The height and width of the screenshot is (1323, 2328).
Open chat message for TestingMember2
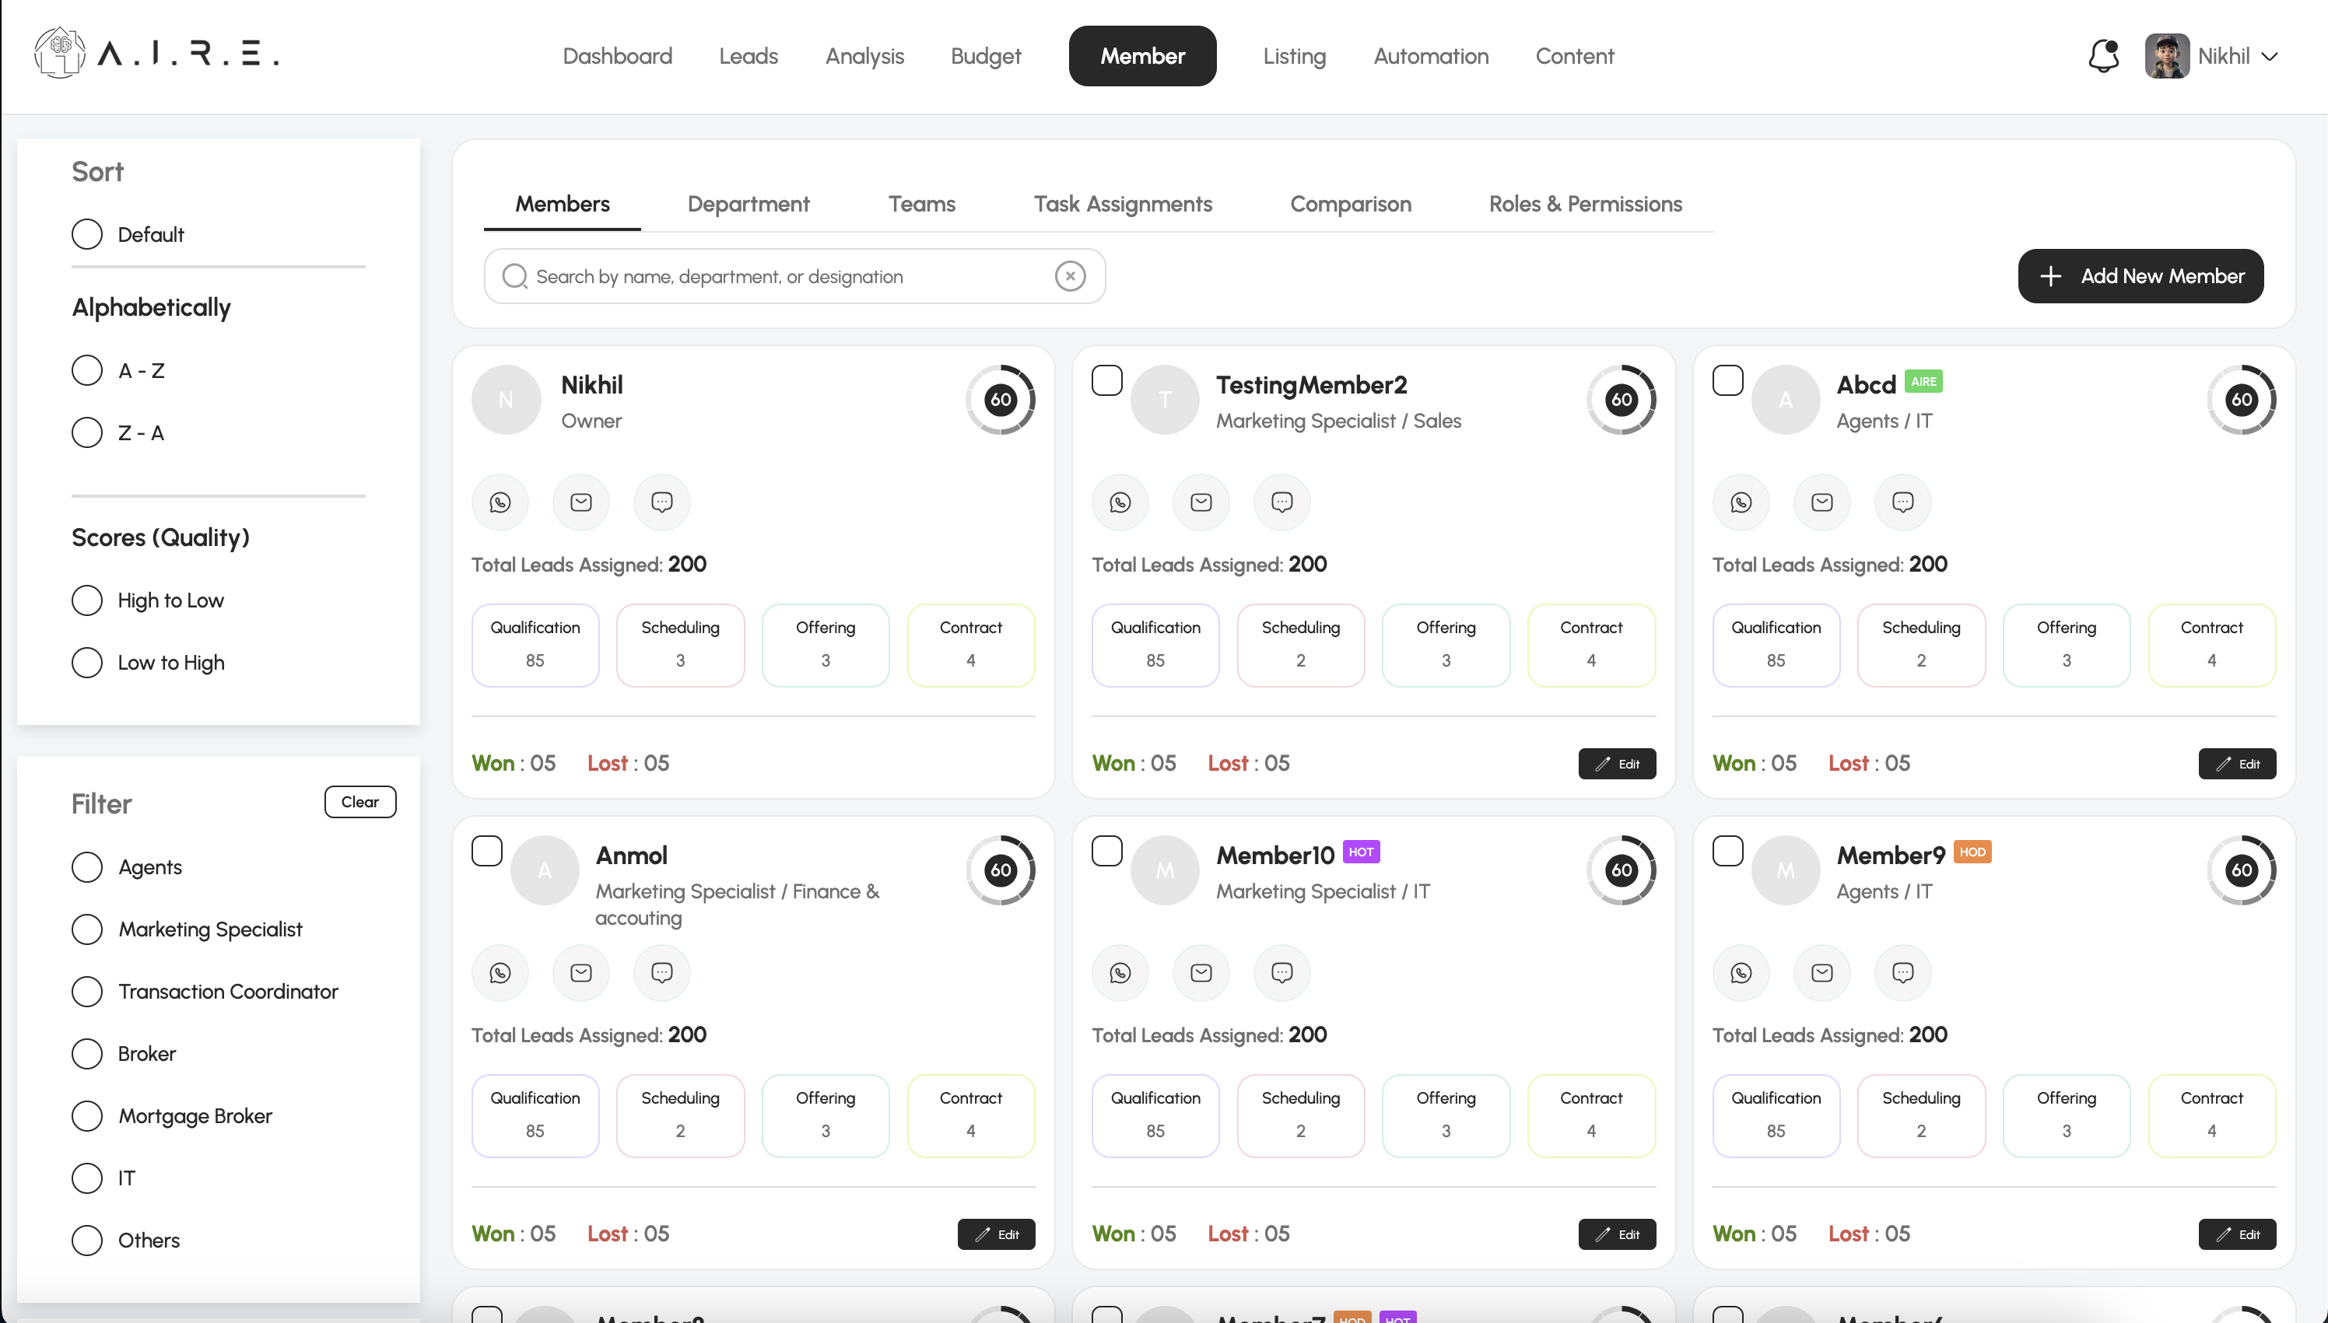tap(1281, 502)
